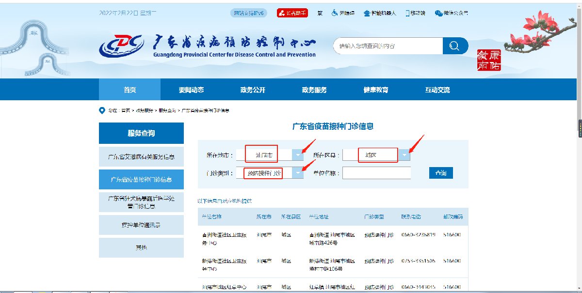Click the 单位名称 text input field

pyautogui.click(x=376, y=173)
